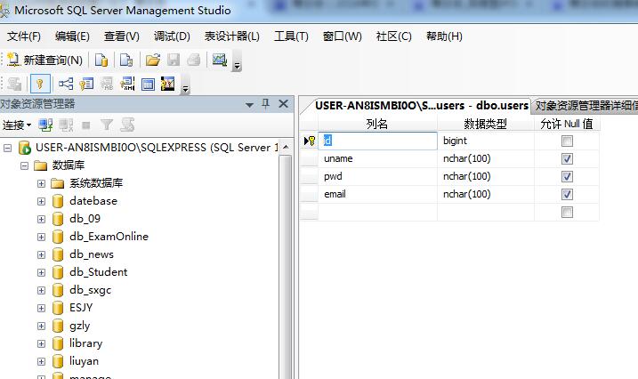Select the db_sxgc database in the tree
638x379 pixels.
click(91, 290)
